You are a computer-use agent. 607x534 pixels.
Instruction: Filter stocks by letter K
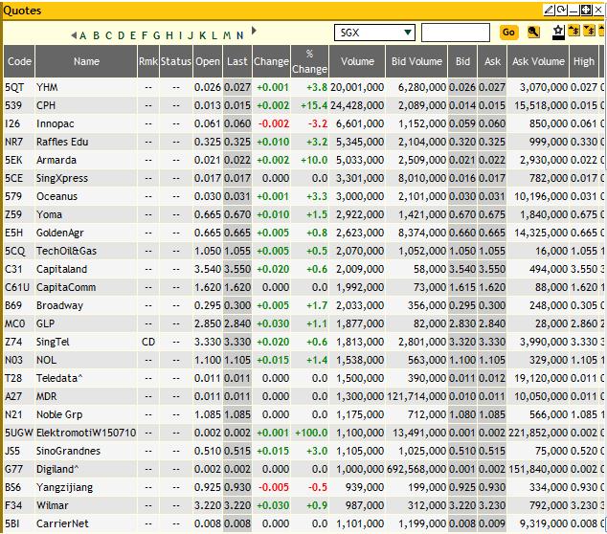[x=202, y=35]
